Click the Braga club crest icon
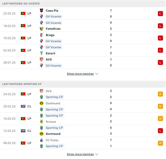Screen dimensions: 166x159 click(41, 35)
